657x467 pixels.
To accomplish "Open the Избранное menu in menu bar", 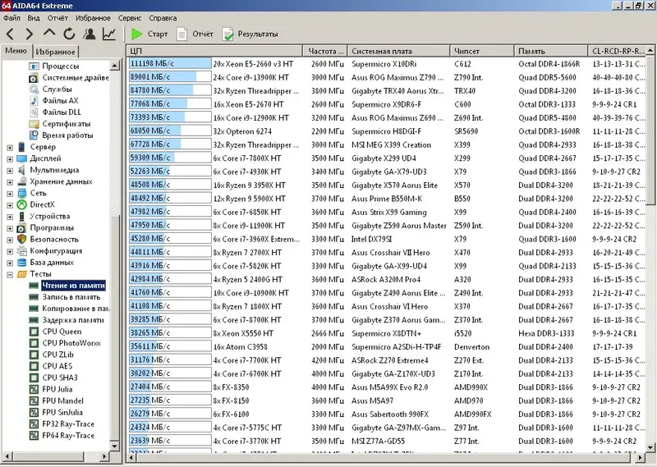I will pyautogui.click(x=93, y=18).
